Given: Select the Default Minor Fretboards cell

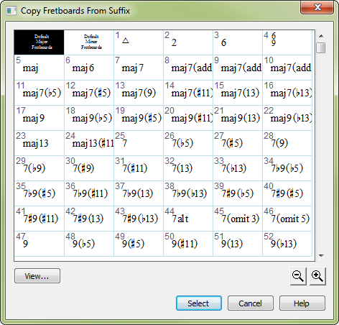Looking at the screenshot, I should pyautogui.click(x=89, y=42).
